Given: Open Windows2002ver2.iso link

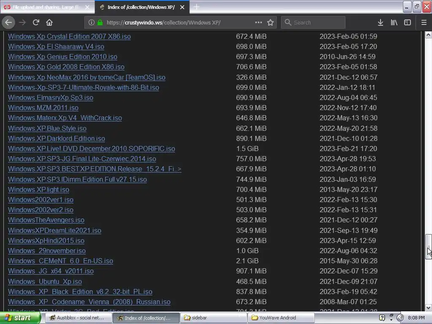Looking at the screenshot, I should point(41,210).
